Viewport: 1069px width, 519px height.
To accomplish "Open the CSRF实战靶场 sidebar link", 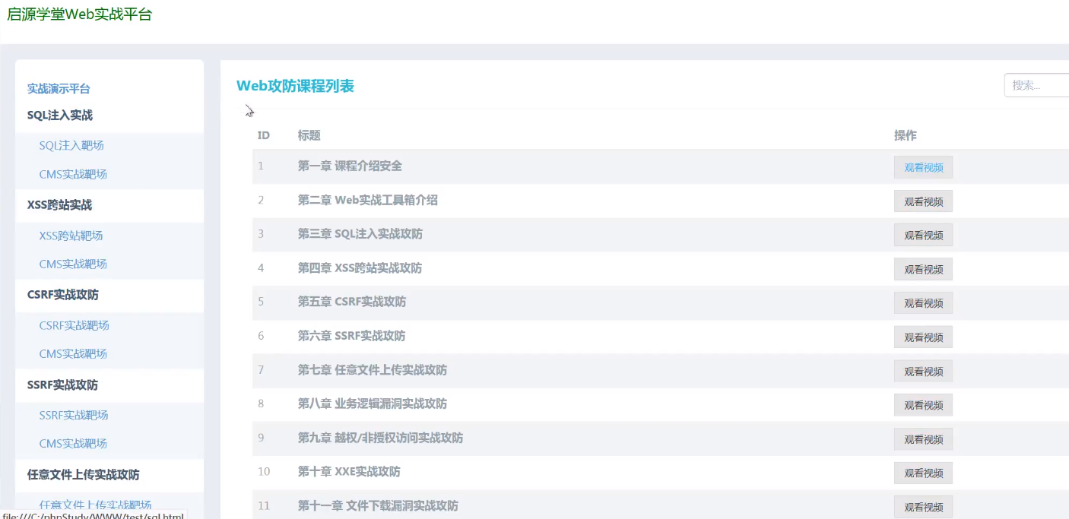I will pyautogui.click(x=74, y=325).
